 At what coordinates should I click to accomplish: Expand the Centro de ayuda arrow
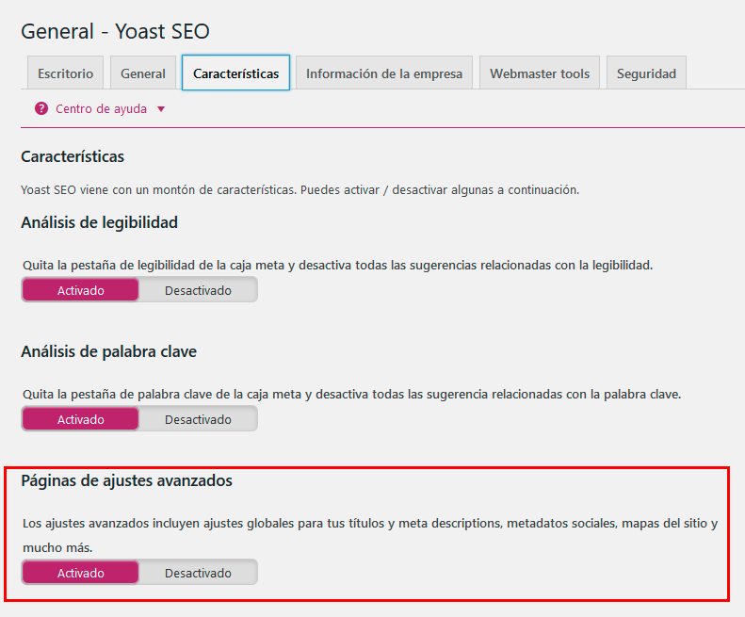[x=161, y=109]
